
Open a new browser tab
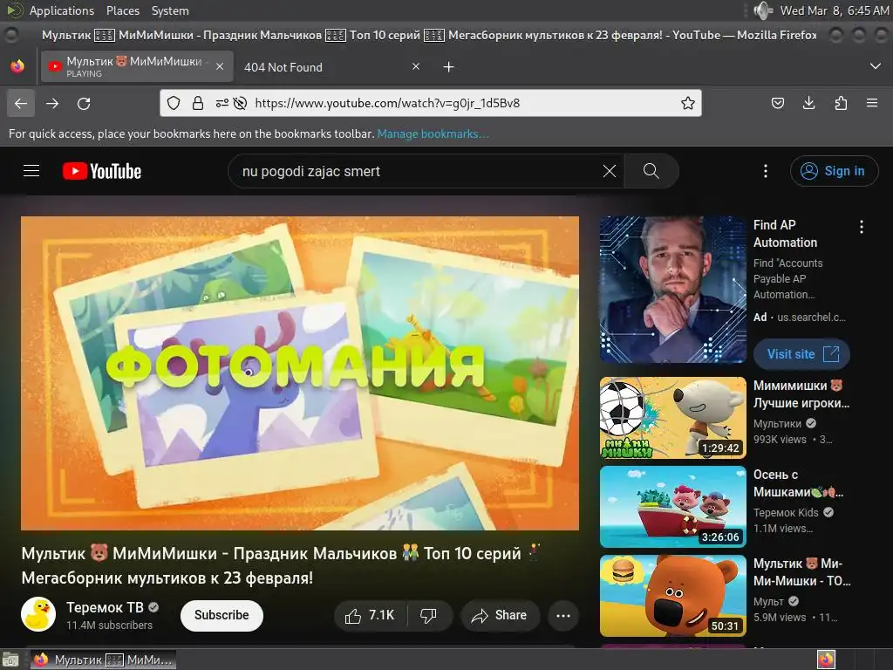click(x=449, y=66)
